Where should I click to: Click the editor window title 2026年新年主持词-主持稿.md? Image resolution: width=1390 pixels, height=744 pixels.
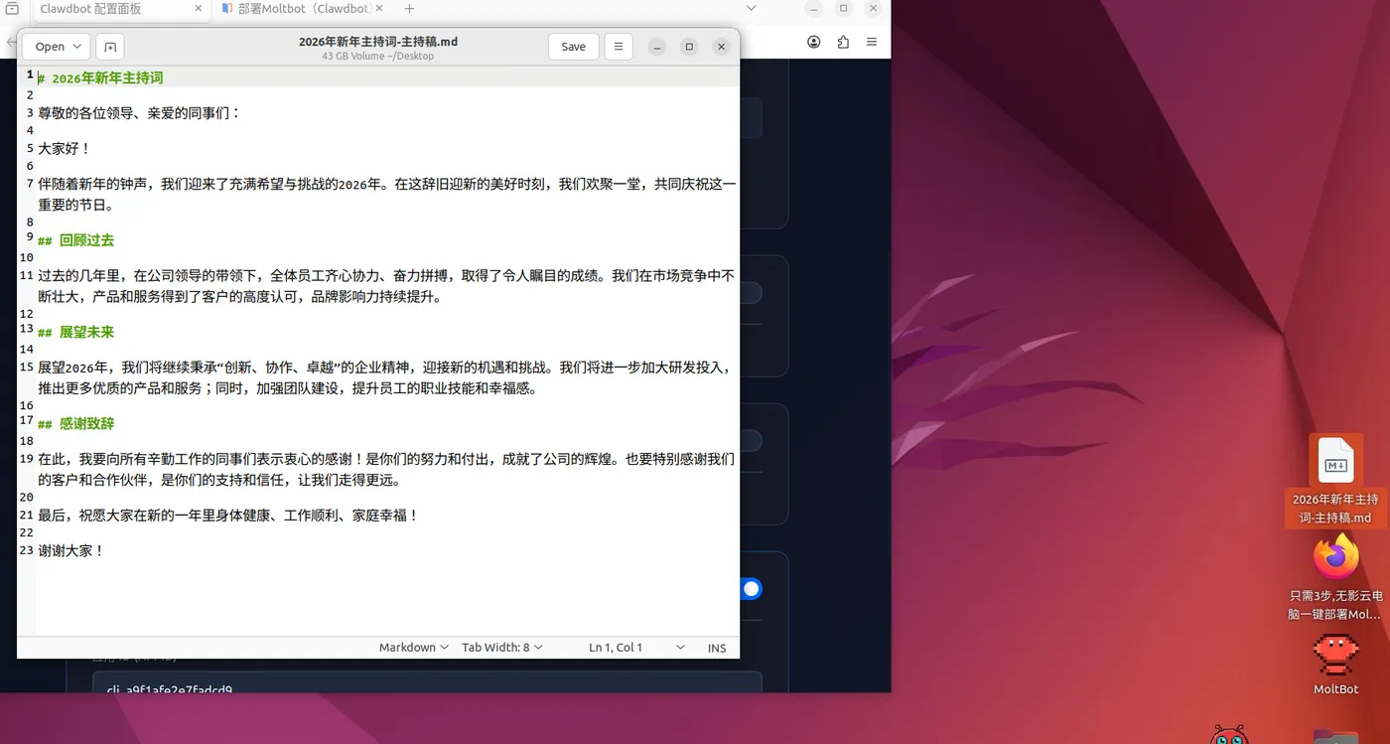(378, 42)
